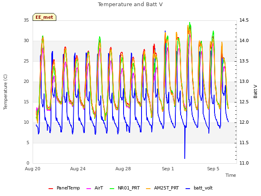Select the Batt V right axis title
This screenshot has width=261, height=196.
[x=255, y=91]
